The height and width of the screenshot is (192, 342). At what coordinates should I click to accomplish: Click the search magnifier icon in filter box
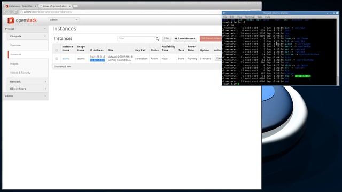157,39
